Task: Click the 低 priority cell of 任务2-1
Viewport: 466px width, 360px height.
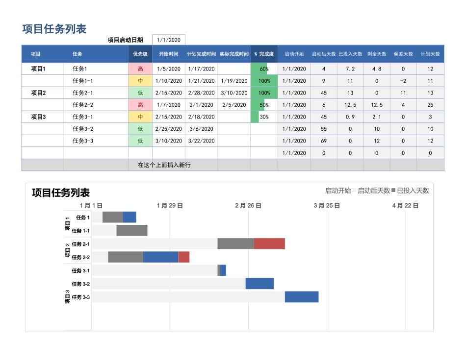Action: click(x=140, y=93)
